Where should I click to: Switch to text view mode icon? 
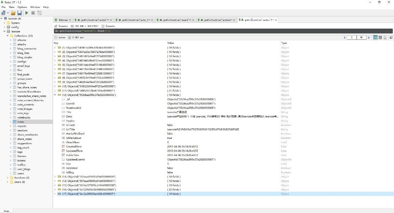coord(385,38)
